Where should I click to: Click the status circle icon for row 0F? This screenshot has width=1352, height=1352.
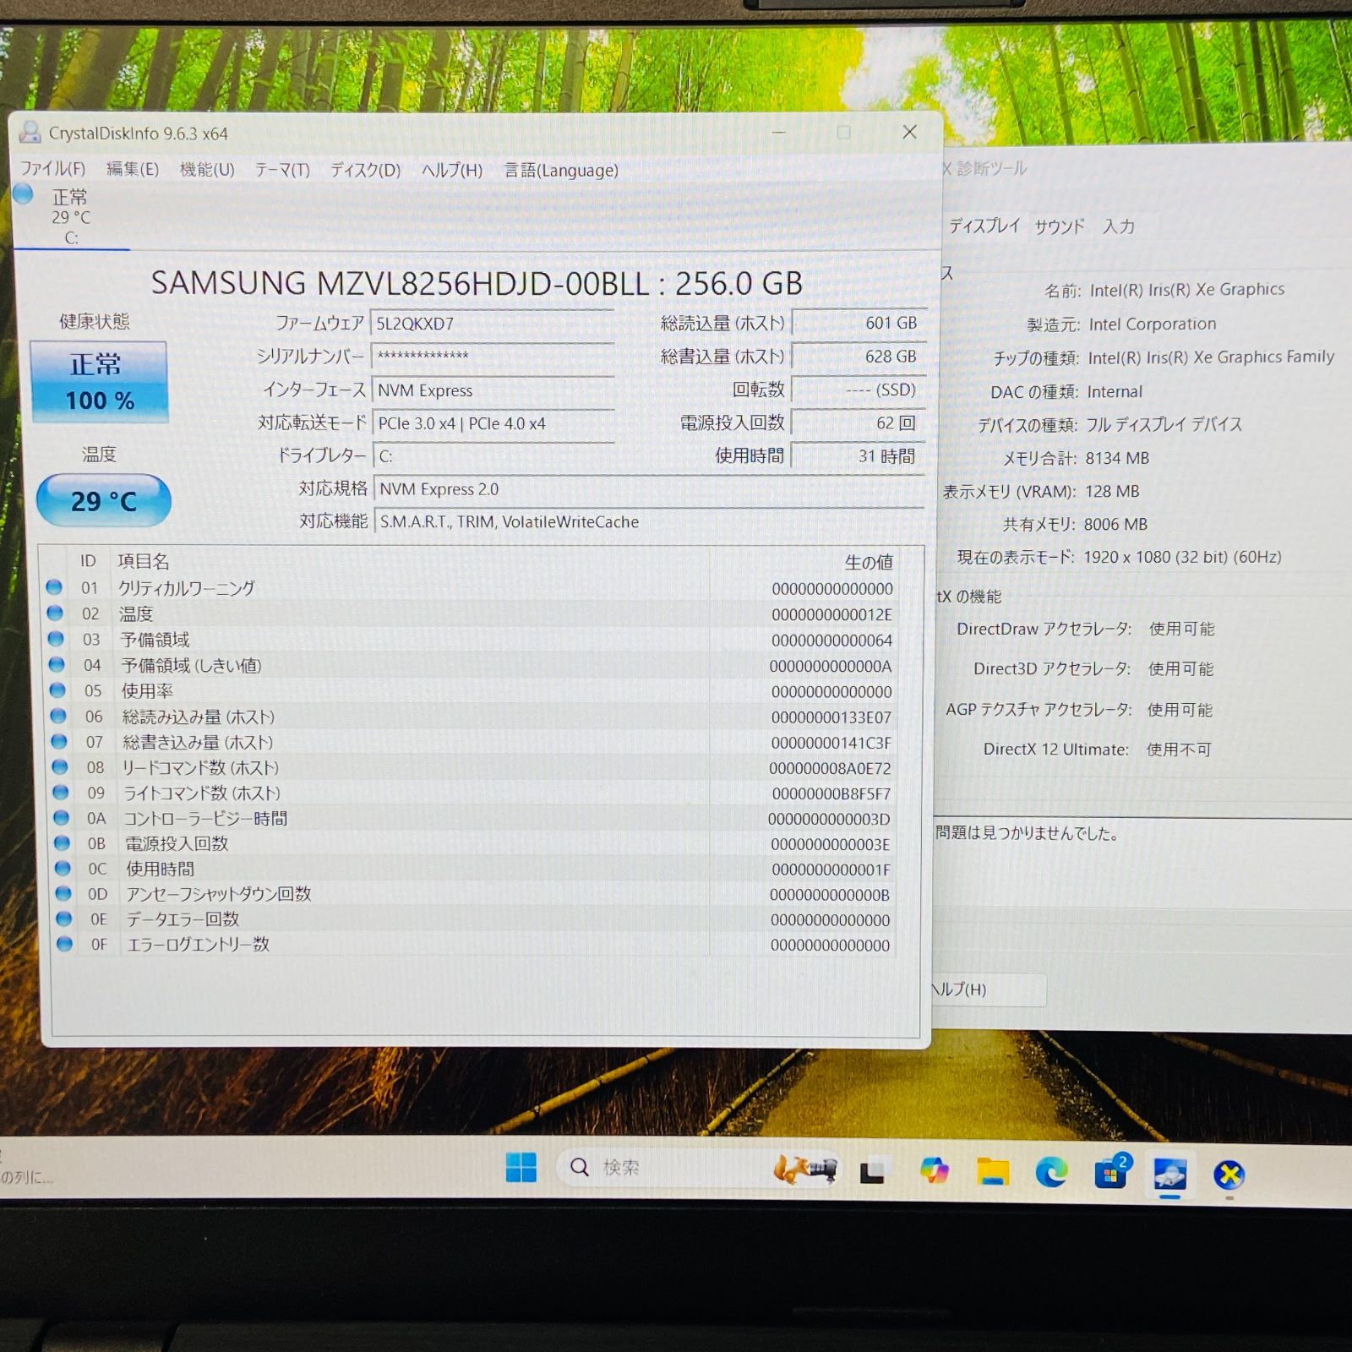[64, 944]
